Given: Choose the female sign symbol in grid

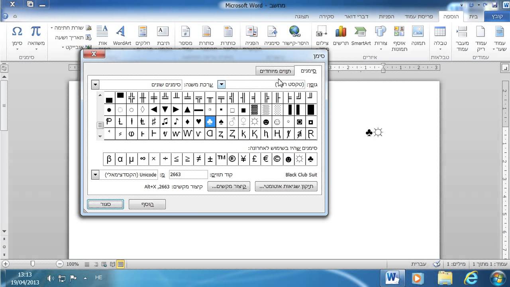Looking at the screenshot, I should (x=243, y=122).
